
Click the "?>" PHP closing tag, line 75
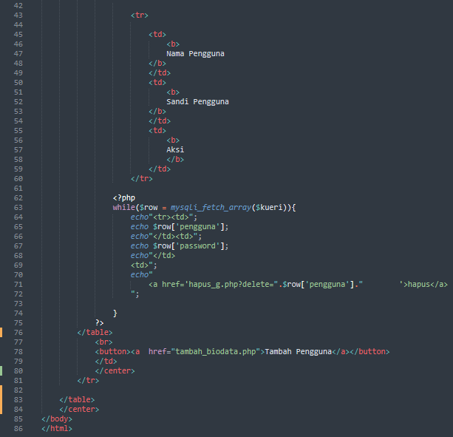99,323
